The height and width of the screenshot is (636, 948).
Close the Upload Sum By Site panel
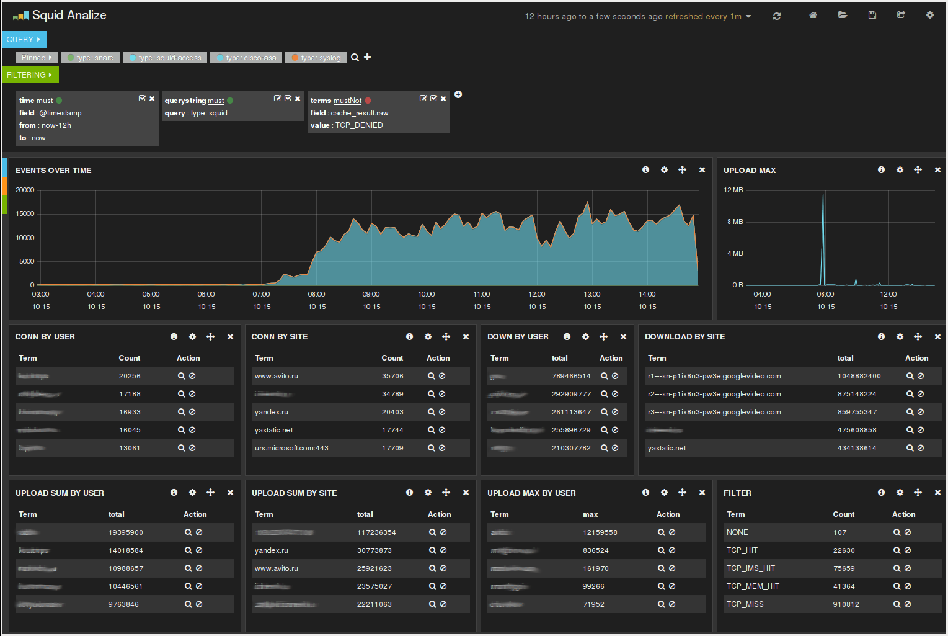(x=466, y=493)
